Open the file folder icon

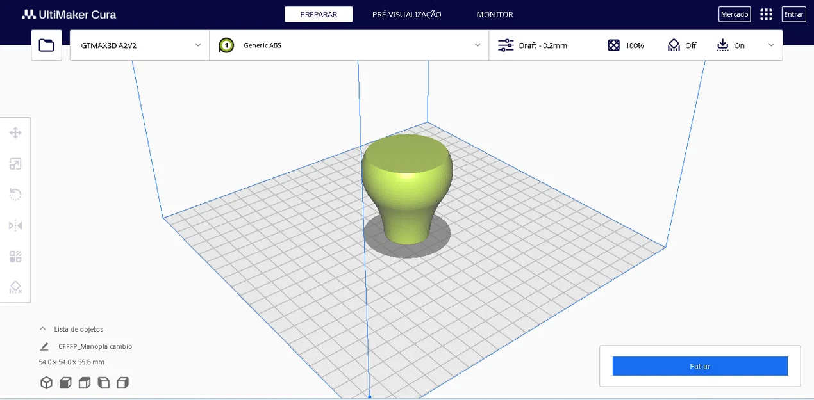tap(46, 45)
